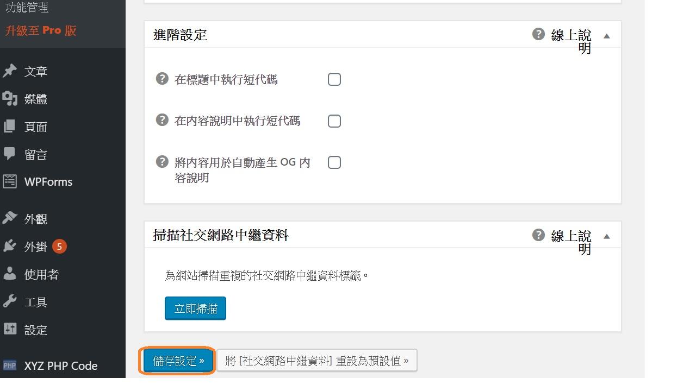
Task: Collapse the 掃描社交網路中繼資料 panel arrow
Action: tap(607, 236)
